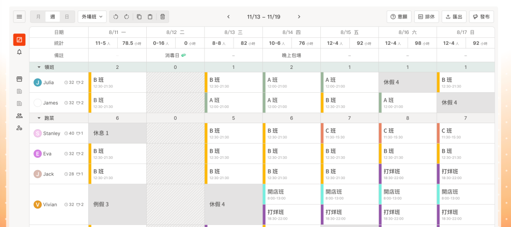Collapse the 領班 group
This screenshot has height=227, width=511.
(x=39, y=67)
